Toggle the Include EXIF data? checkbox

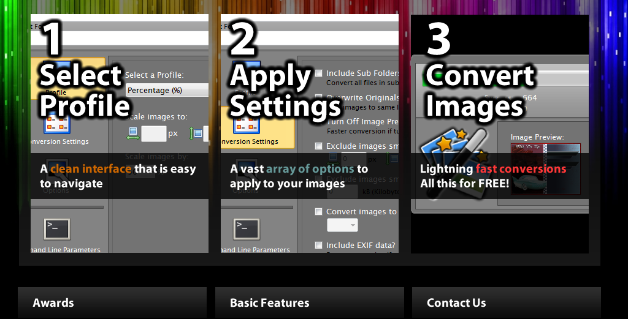318,245
